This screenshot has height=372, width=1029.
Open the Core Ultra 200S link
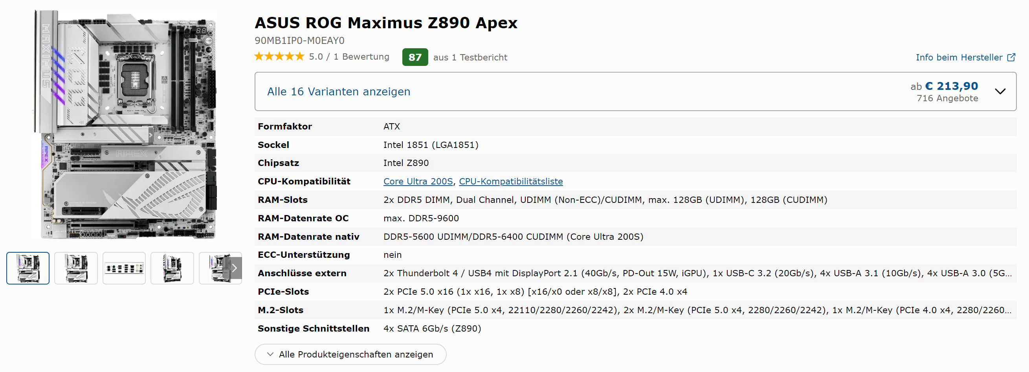(418, 181)
